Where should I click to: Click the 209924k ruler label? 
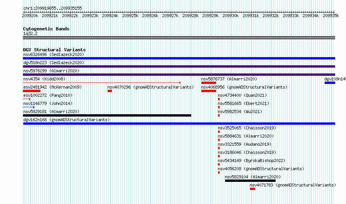[x=110, y=16]
